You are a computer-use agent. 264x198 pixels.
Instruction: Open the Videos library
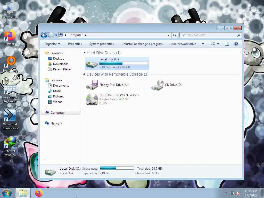pyautogui.click(x=57, y=102)
